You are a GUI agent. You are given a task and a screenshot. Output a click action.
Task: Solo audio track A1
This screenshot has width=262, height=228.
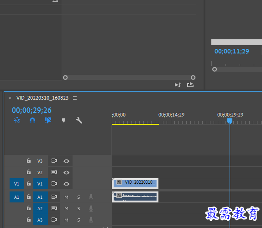tap(79, 197)
